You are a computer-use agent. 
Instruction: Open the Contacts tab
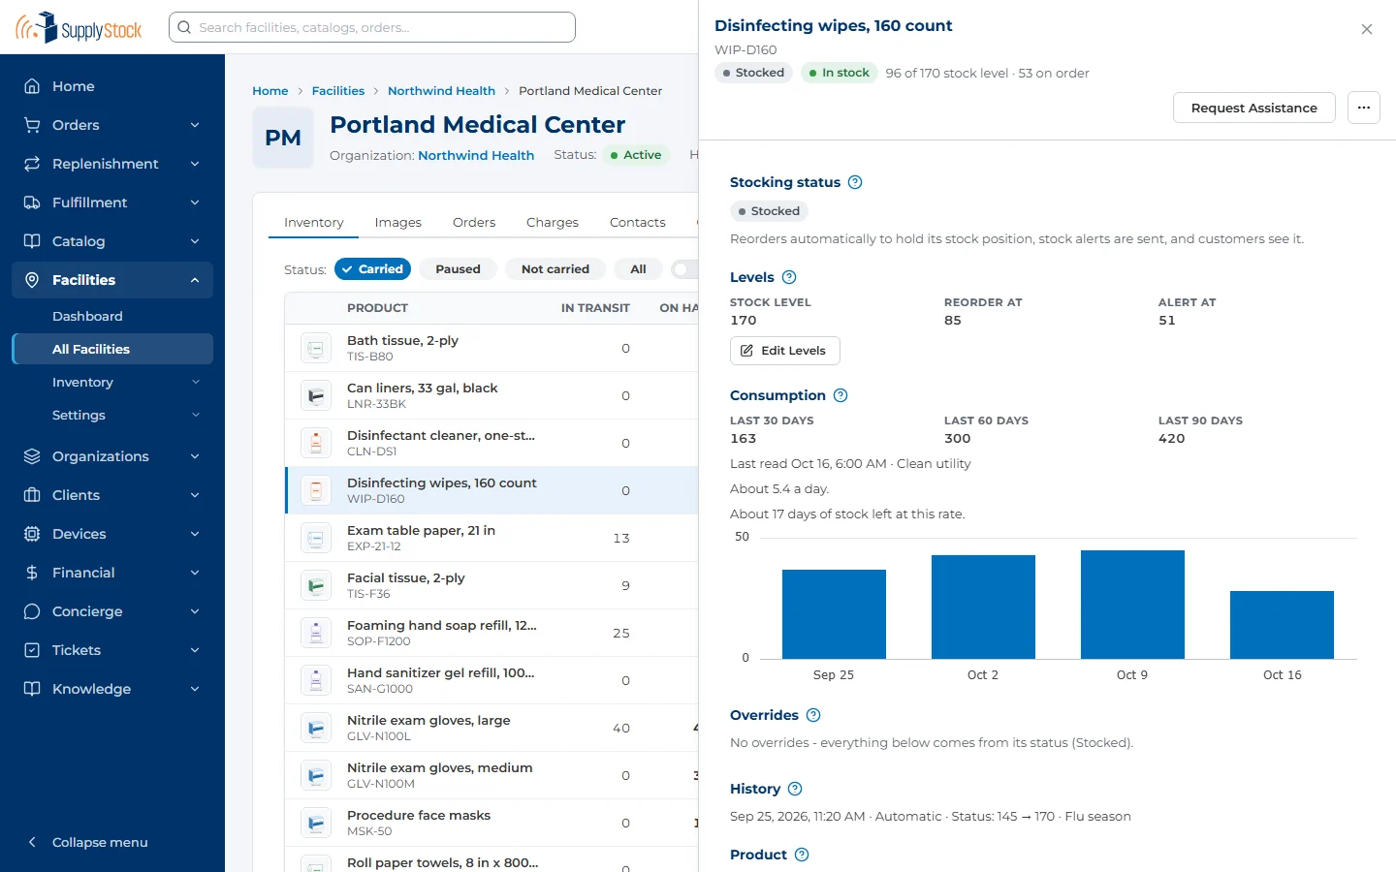[638, 222]
